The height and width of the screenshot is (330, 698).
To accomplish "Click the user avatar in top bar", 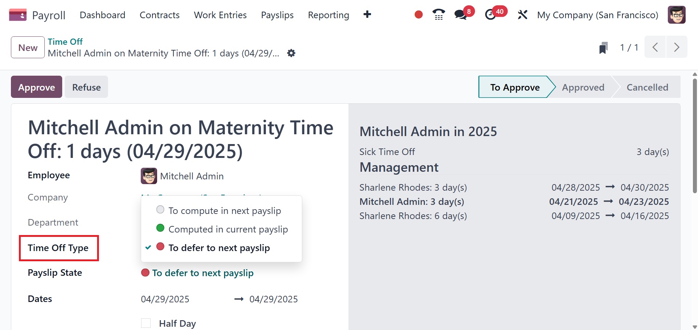I will tap(677, 15).
